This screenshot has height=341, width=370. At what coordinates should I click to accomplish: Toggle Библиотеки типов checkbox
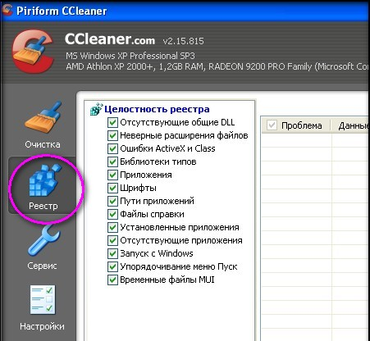(x=112, y=161)
